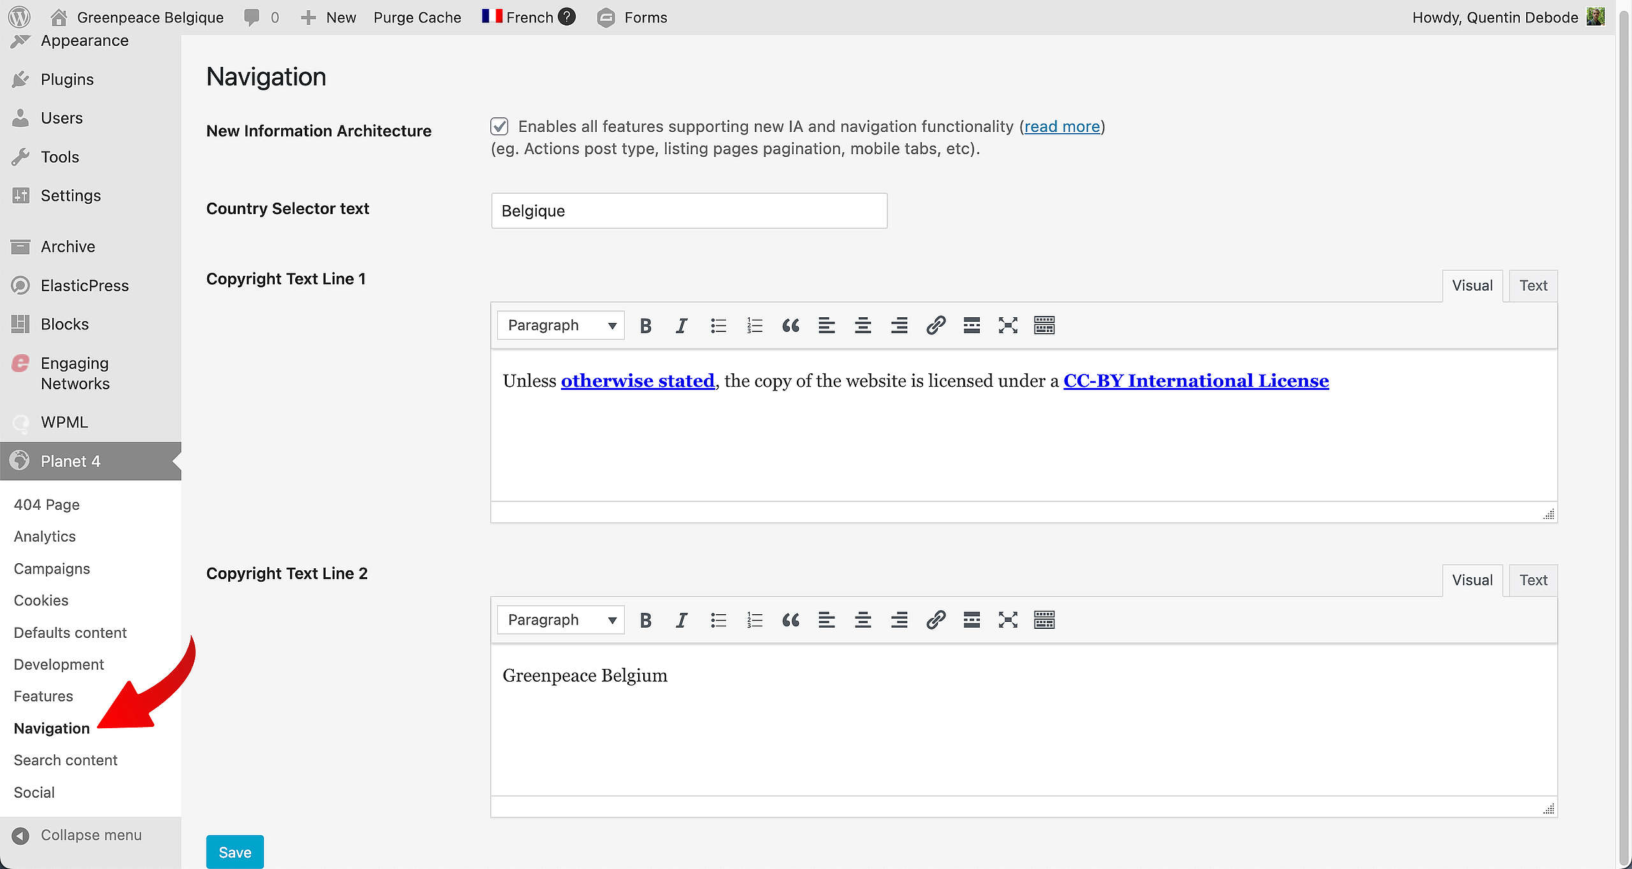Switch Copyright Text Line 2 to Text tab
Screen dimensions: 1632x869
click(1533, 580)
